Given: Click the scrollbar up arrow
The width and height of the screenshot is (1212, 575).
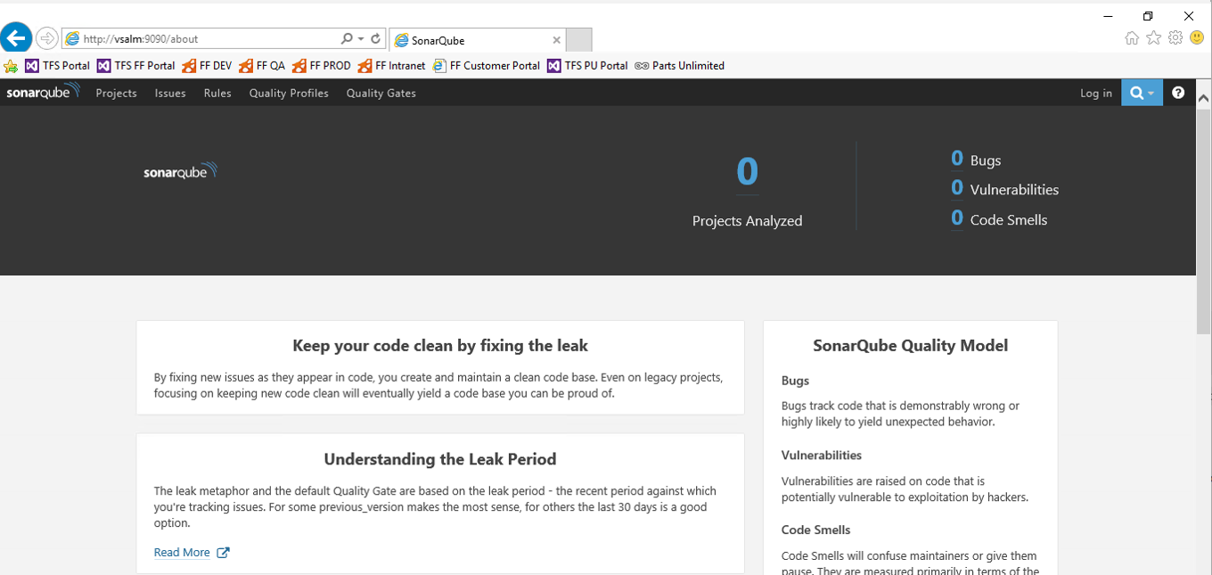Looking at the screenshot, I should point(1203,97).
